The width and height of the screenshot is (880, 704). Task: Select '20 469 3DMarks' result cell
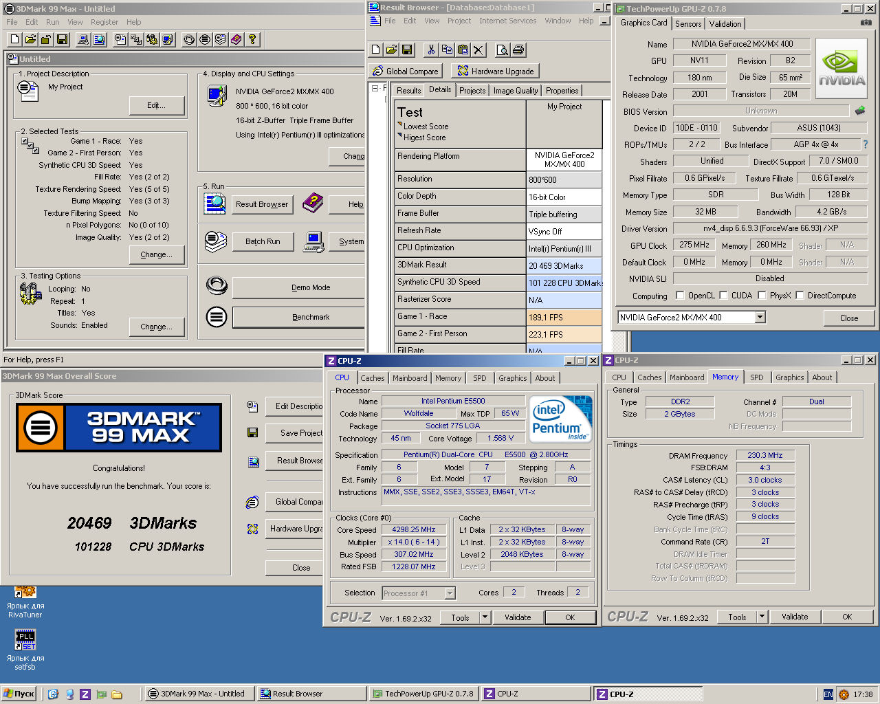tap(564, 265)
